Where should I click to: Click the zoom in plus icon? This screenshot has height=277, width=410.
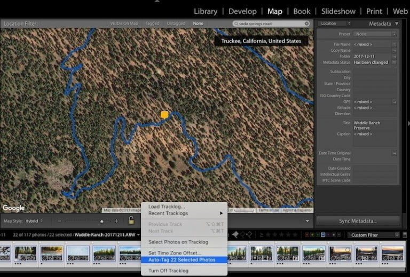point(116,221)
